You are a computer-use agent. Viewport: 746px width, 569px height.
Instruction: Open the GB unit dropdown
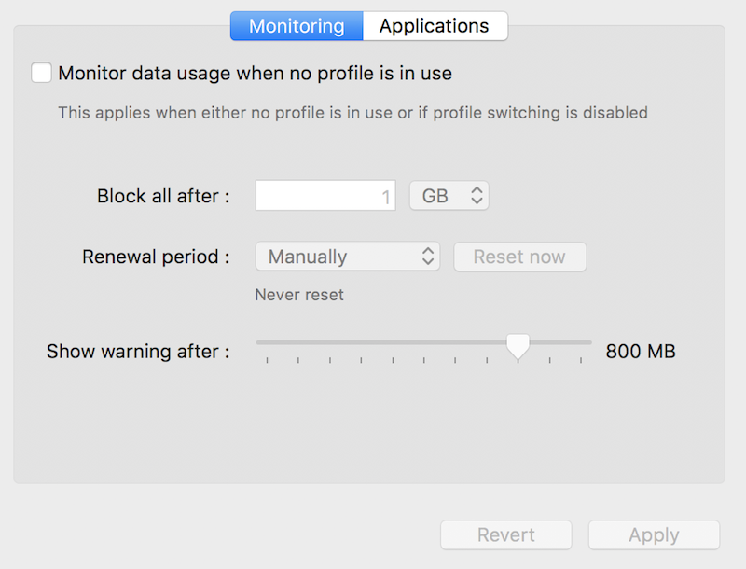point(449,196)
